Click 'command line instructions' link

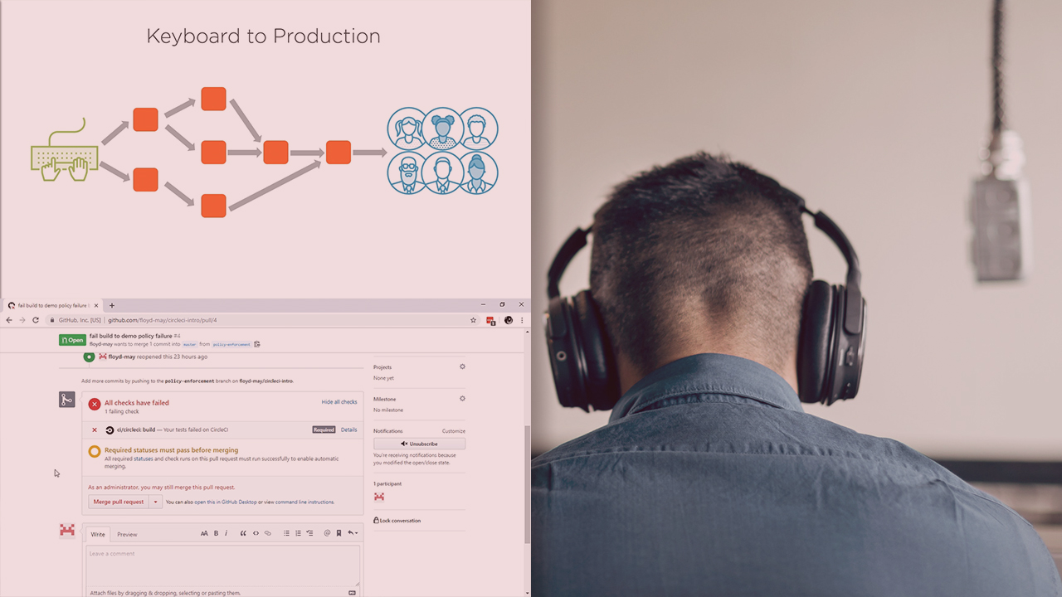click(305, 502)
